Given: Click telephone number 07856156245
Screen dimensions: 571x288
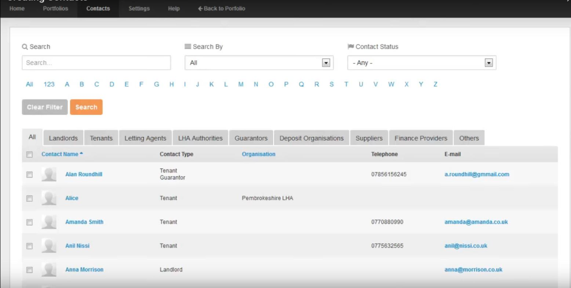Looking at the screenshot, I should (389, 174).
